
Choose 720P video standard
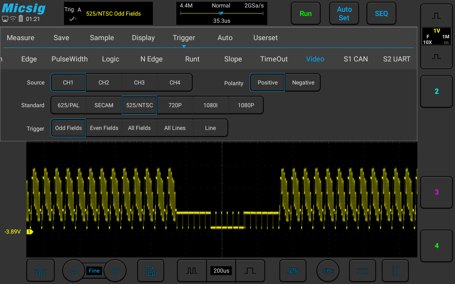click(175, 105)
